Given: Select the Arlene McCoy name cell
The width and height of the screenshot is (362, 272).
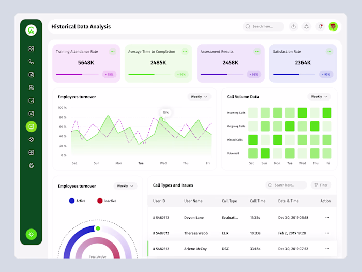Looking at the screenshot, I should coord(195,249).
